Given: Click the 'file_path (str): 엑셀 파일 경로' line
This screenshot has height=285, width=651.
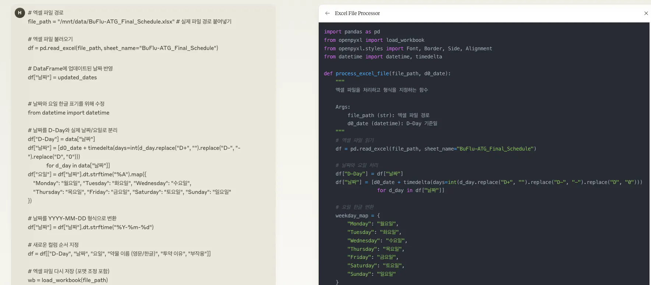Looking at the screenshot, I should (x=388, y=115).
